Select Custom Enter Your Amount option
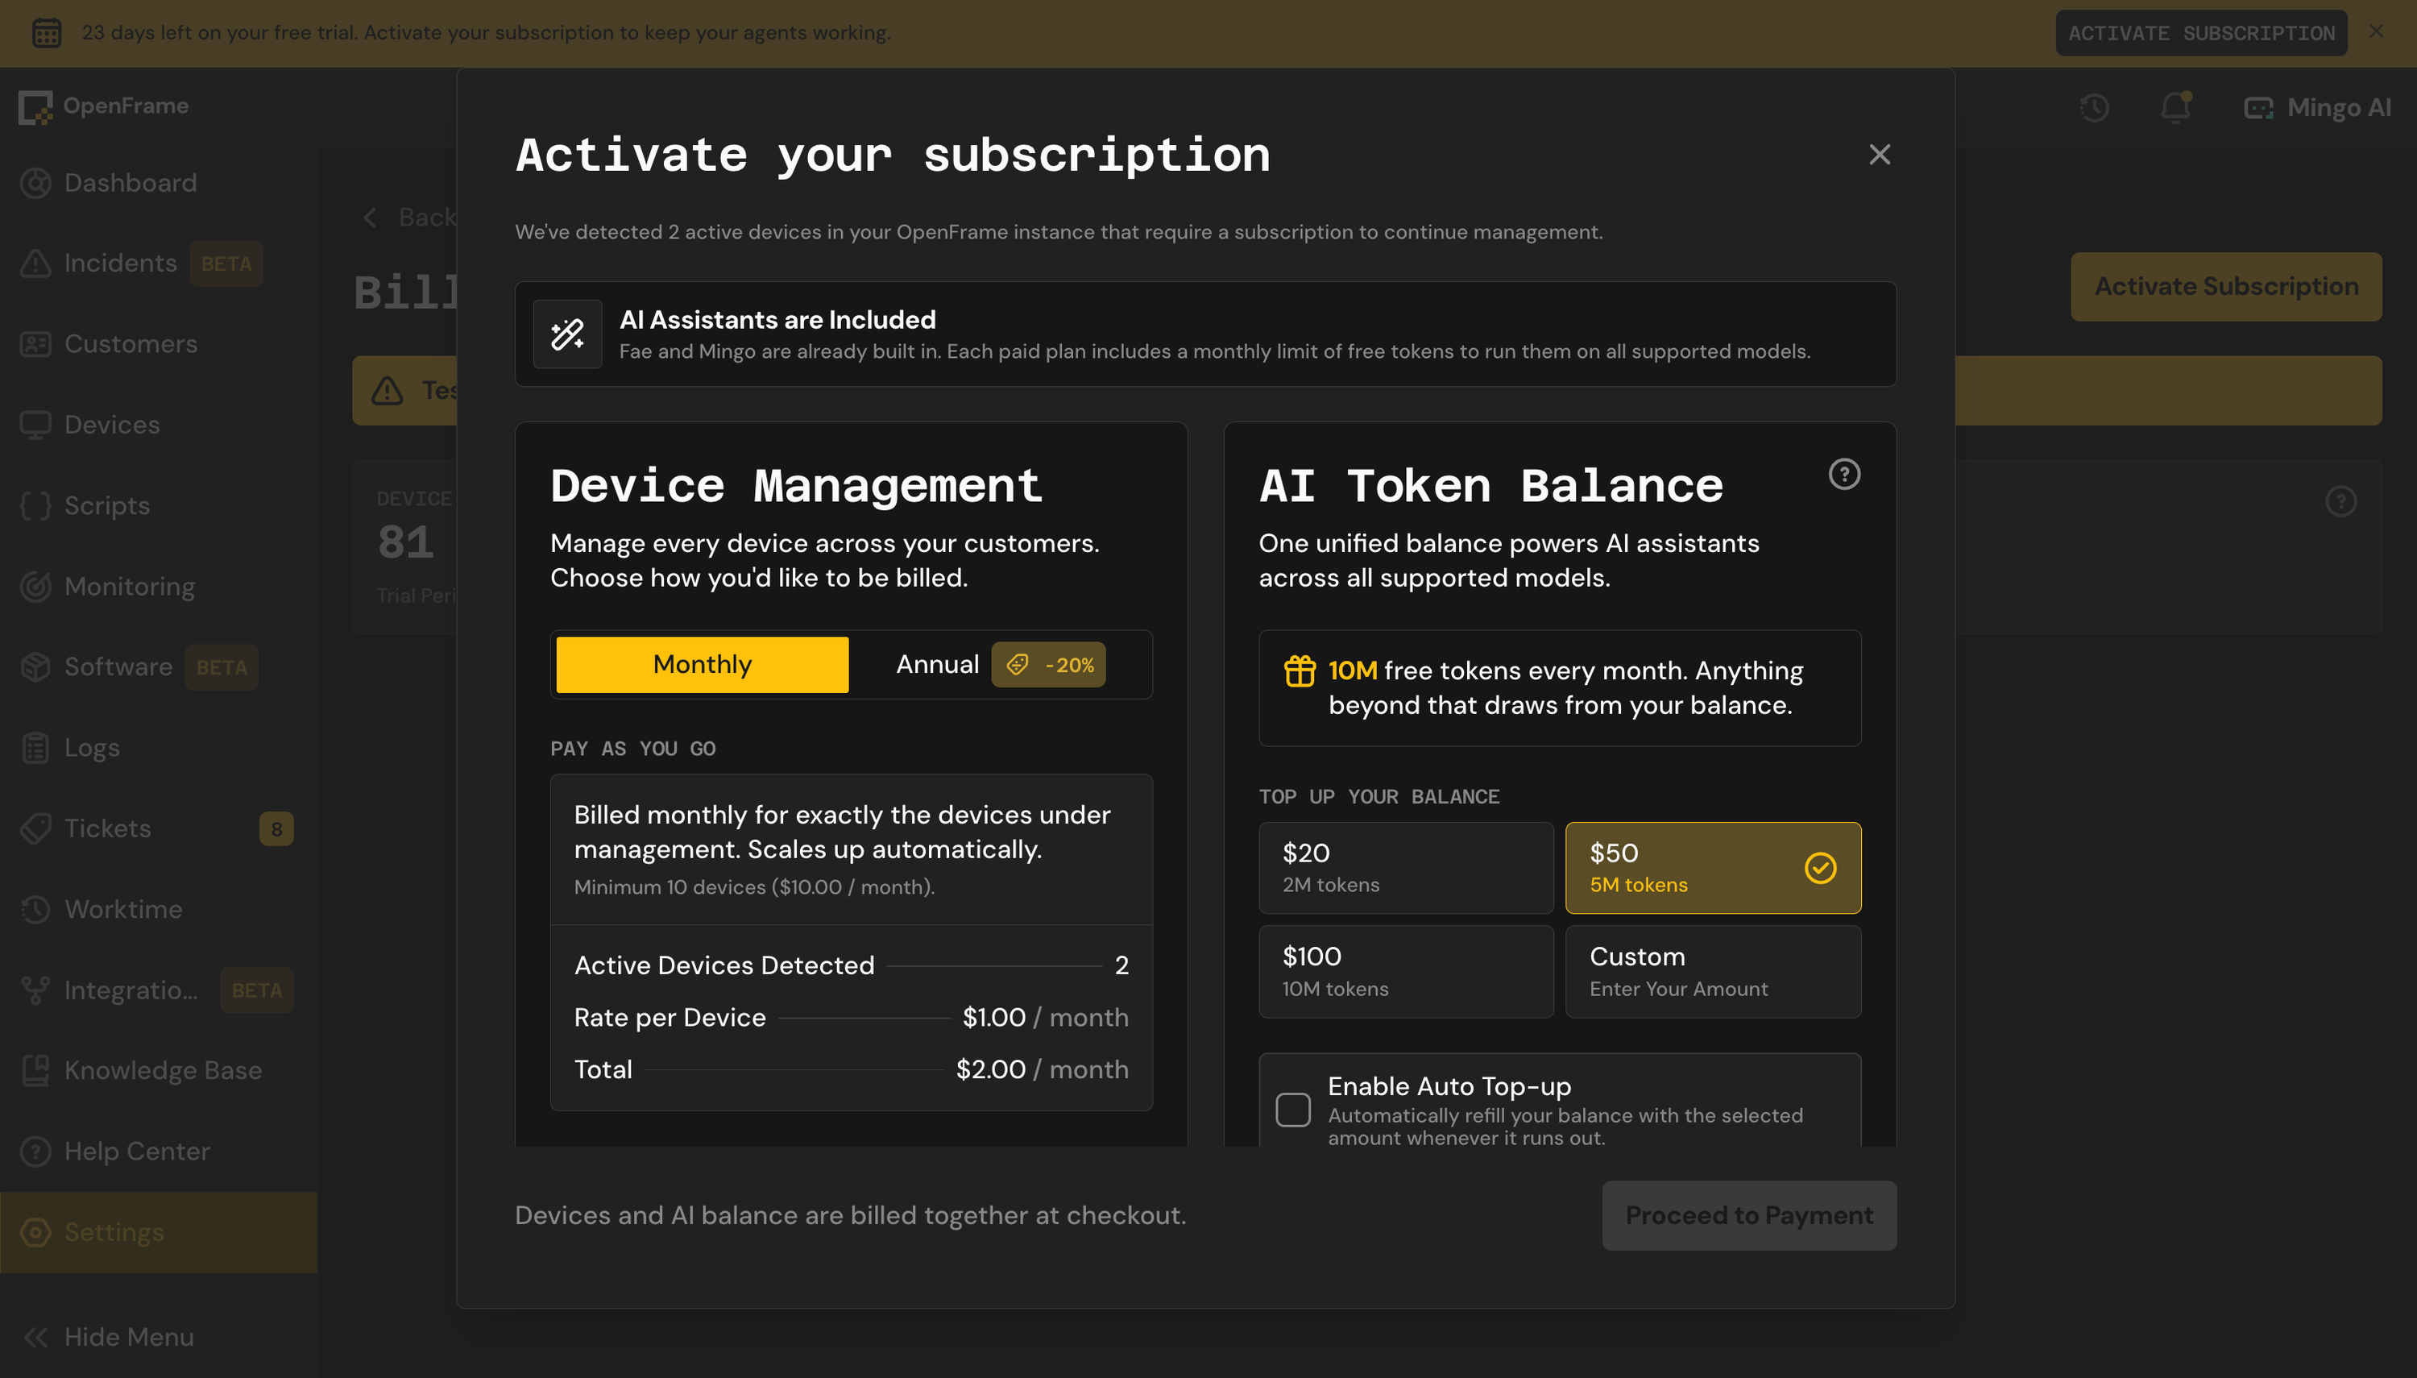Viewport: 2417px width, 1378px height. [x=1713, y=972]
